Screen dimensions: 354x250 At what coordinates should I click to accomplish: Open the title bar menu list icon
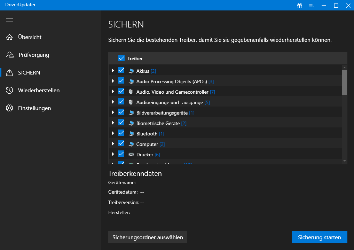[x=312, y=5]
